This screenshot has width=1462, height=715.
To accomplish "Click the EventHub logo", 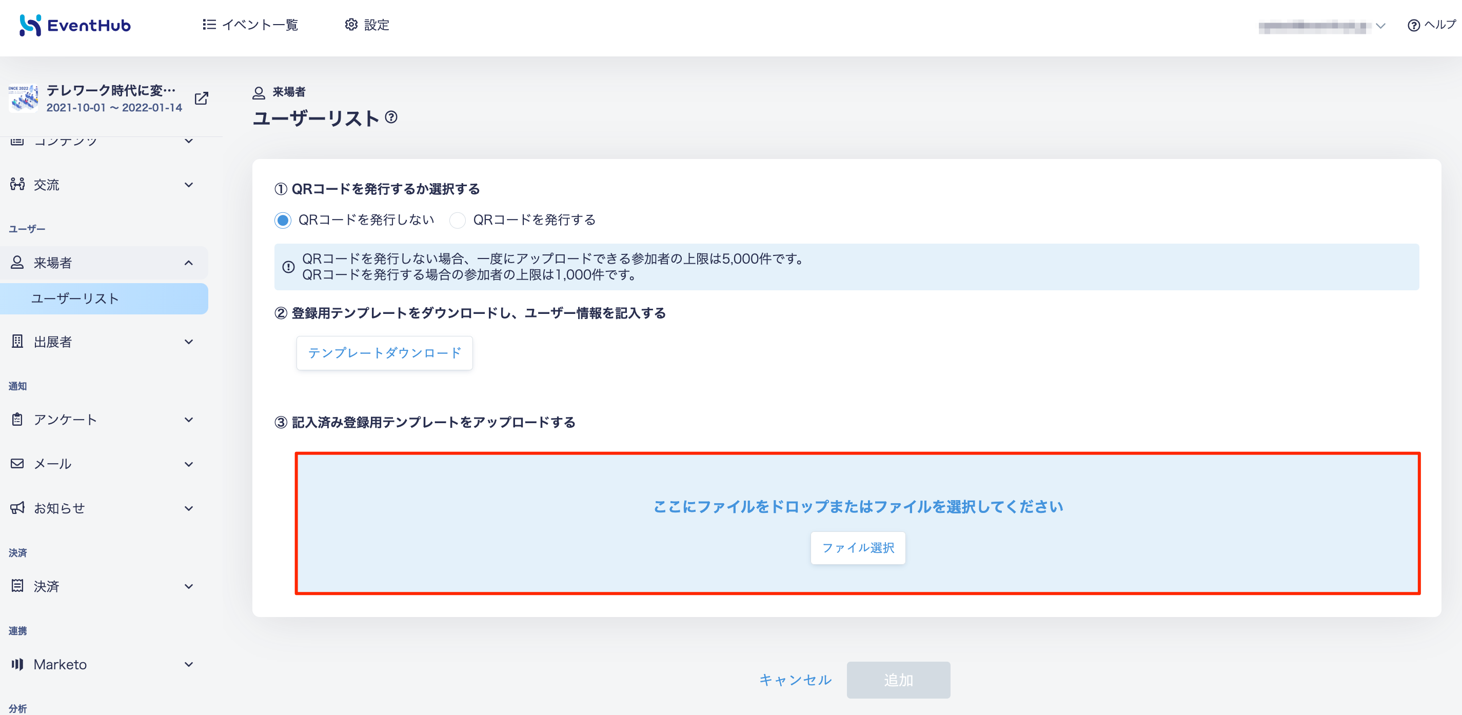I will [x=75, y=25].
